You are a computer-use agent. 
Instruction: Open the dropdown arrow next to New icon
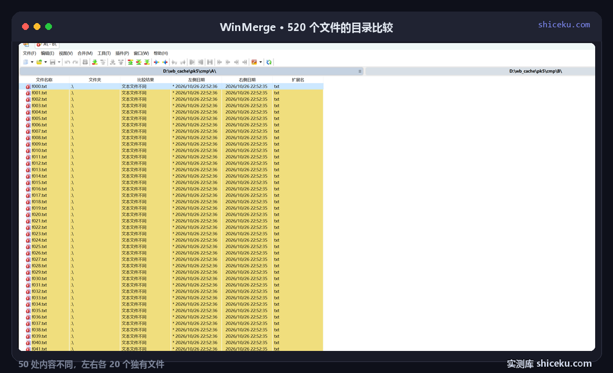click(32, 62)
